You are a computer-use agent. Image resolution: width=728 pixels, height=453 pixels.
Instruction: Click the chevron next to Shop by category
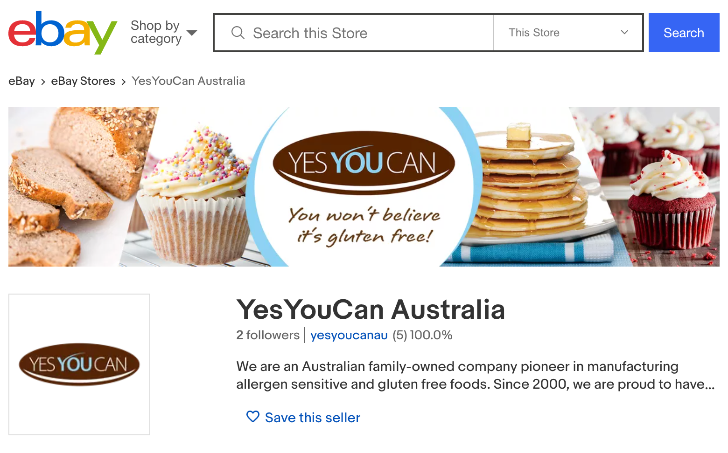pos(192,33)
